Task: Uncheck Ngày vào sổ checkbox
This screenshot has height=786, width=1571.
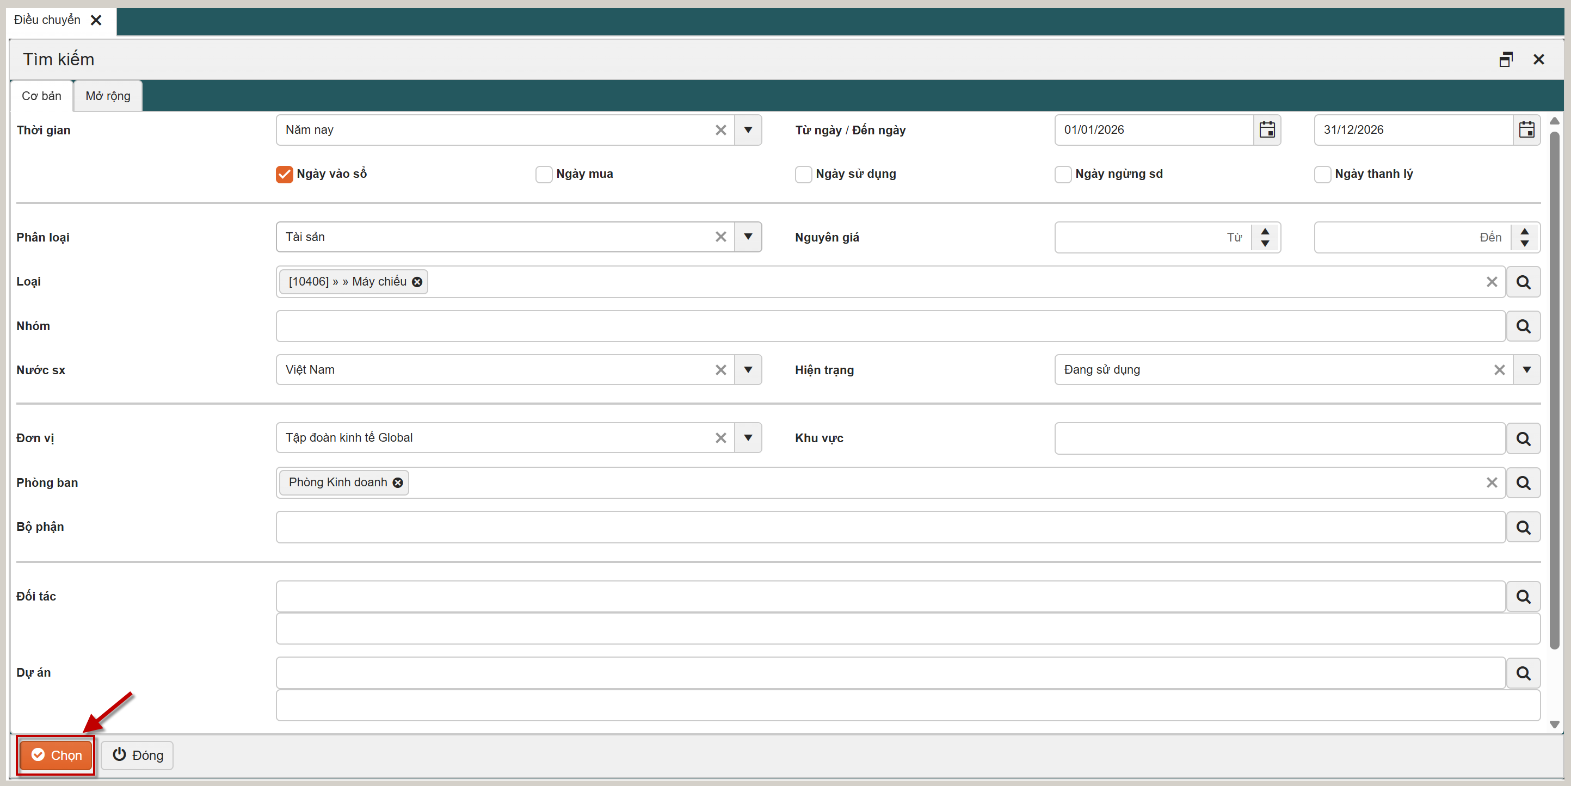Action: click(284, 174)
